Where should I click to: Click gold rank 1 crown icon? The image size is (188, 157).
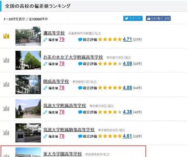click(x=6, y=36)
